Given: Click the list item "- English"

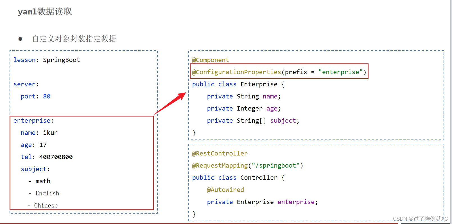Looking at the screenshot, I should pos(44,193).
